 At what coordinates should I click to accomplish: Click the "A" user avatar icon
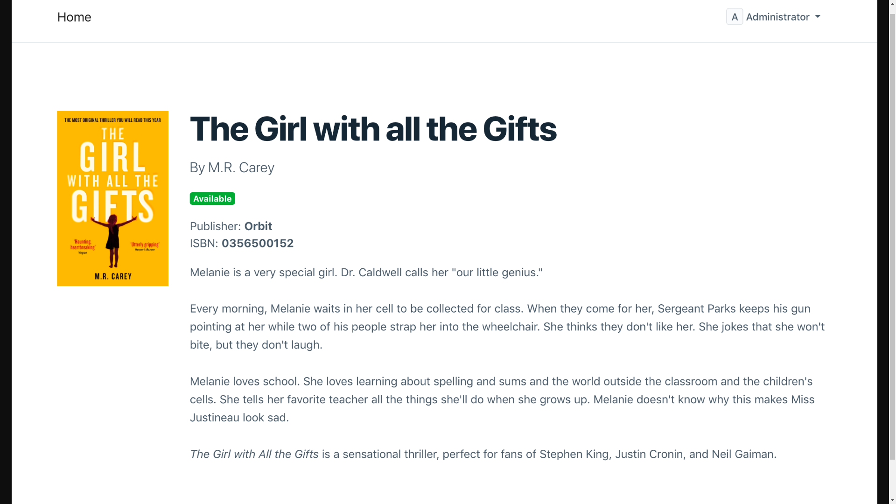pyautogui.click(x=734, y=17)
